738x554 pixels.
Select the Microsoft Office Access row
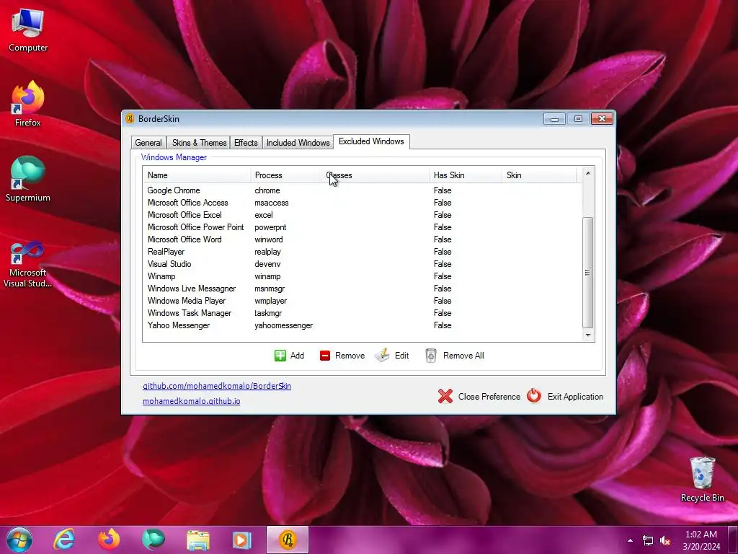363,203
